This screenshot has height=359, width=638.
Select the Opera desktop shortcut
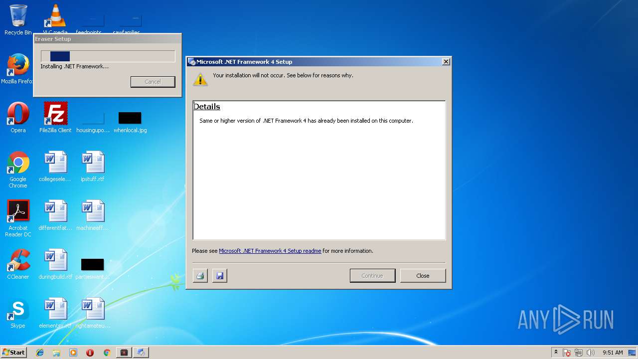pyautogui.click(x=18, y=118)
